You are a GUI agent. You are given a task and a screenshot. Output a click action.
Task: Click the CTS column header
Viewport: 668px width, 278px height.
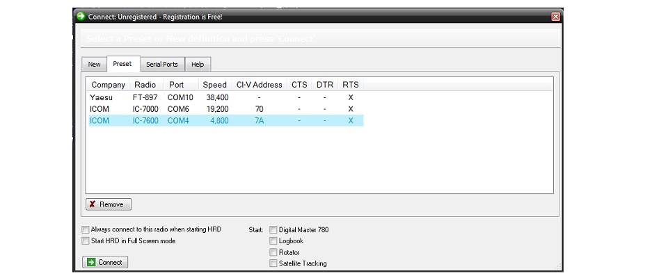click(299, 85)
